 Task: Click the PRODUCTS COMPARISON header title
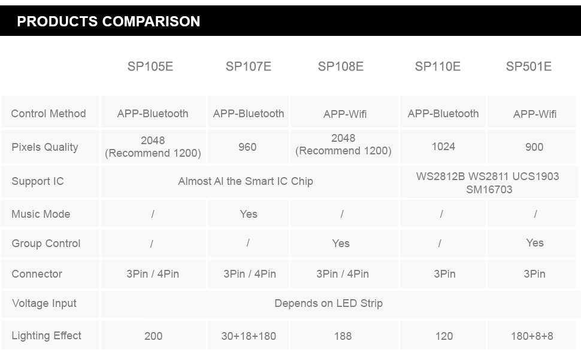tap(108, 22)
